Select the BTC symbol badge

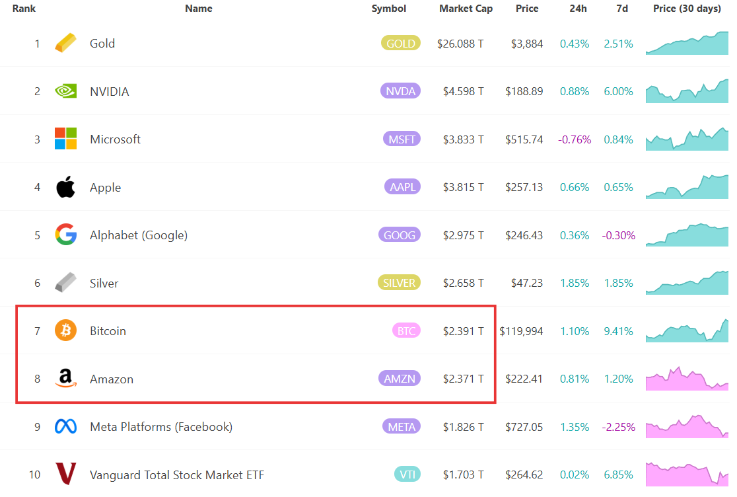point(406,330)
